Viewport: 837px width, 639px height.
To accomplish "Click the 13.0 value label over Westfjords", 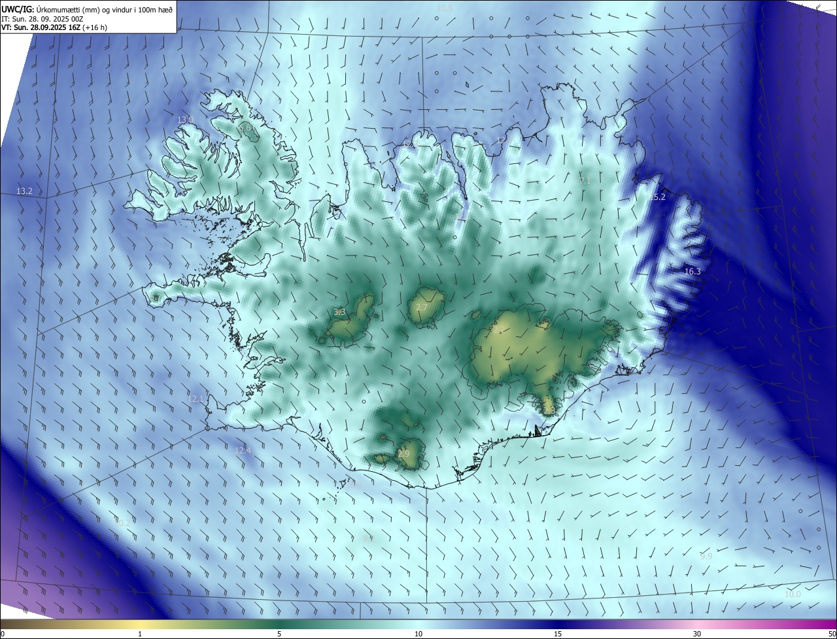I will pos(186,120).
